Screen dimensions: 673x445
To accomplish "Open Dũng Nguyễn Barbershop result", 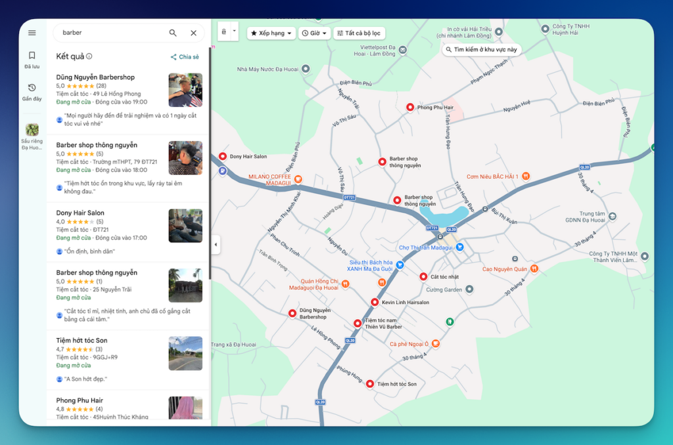I will (x=95, y=77).
